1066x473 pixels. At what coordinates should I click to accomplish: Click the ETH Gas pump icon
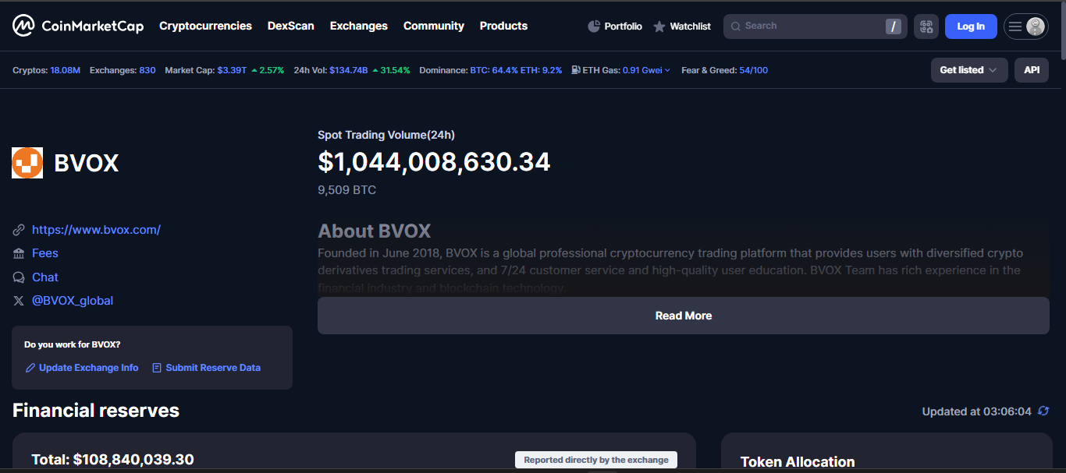576,70
